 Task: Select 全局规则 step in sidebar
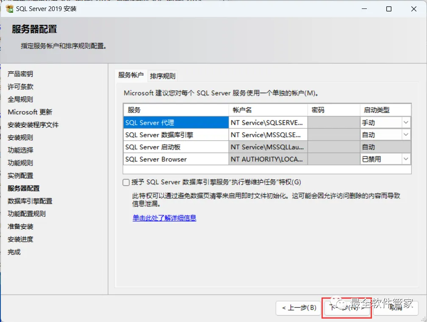[x=20, y=99]
